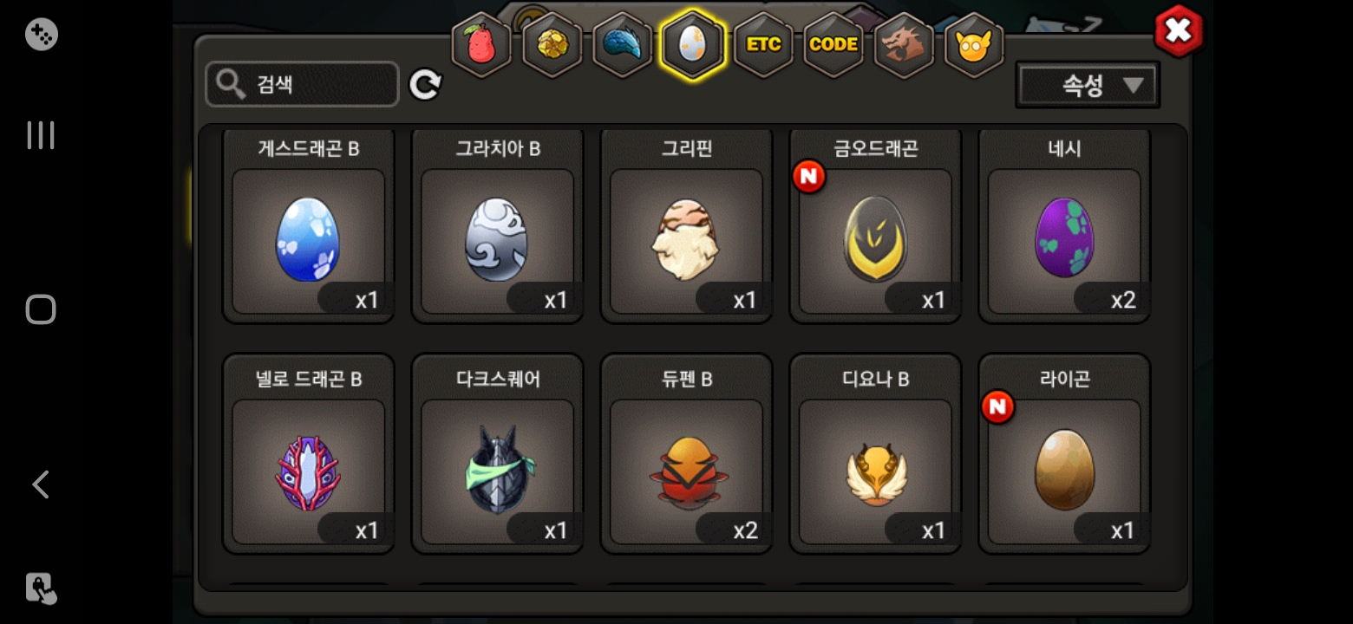Tap the Android back navigation arrow

click(40, 484)
